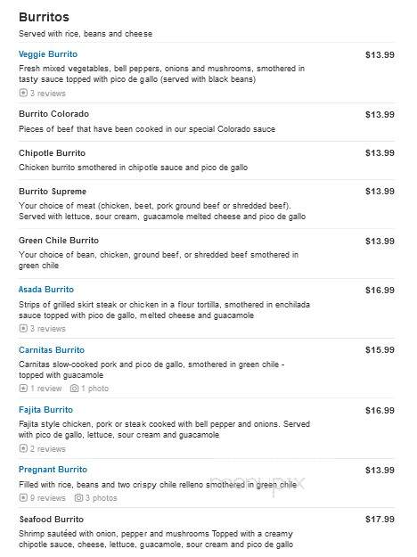The image size is (417, 557).
Task: Select the Burrito Colorado item title
Action: click(54, 114)
